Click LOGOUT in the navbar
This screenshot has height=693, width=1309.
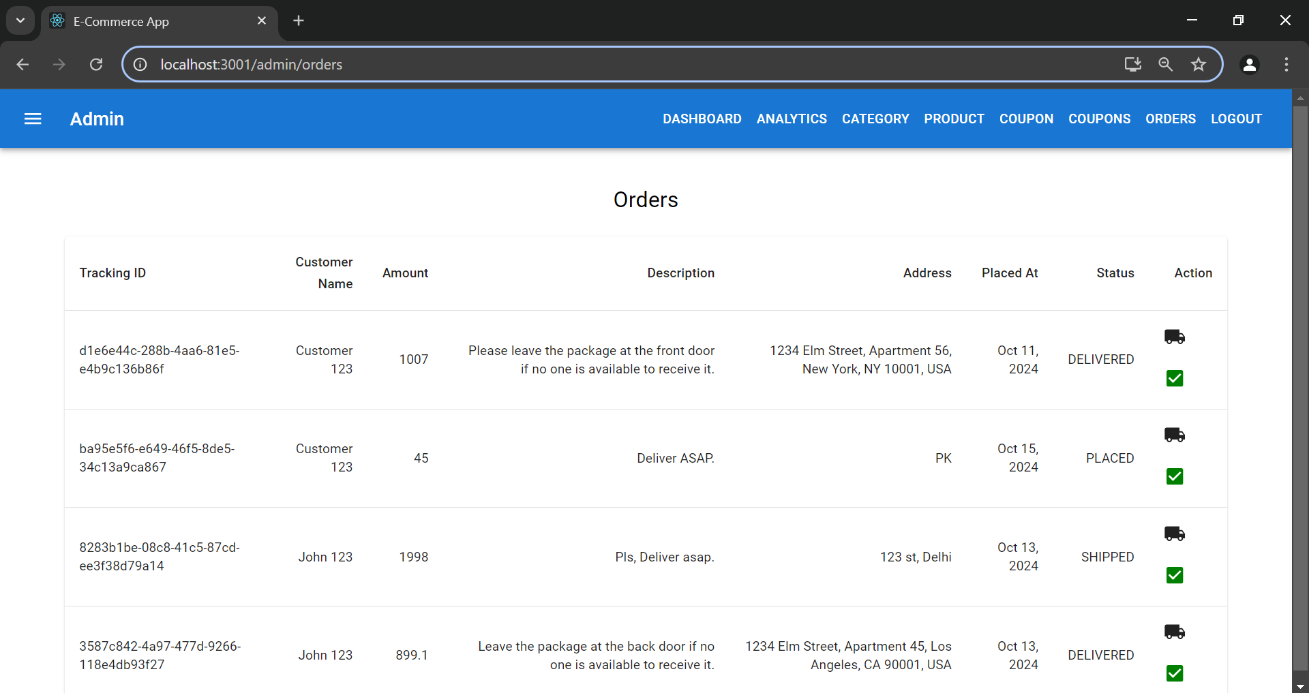1236,119
